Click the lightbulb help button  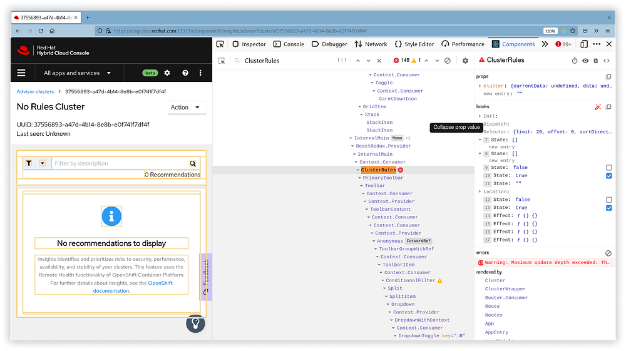pyautogui.click(x=195, y=323)
